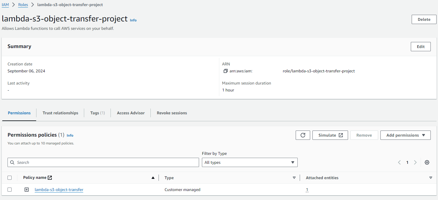
Task: Click the search magnifier icon
Action: point(12,162)
